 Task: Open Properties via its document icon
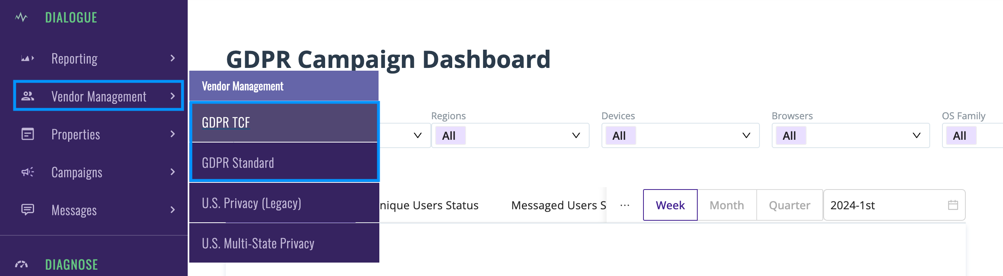coord(27,134)
